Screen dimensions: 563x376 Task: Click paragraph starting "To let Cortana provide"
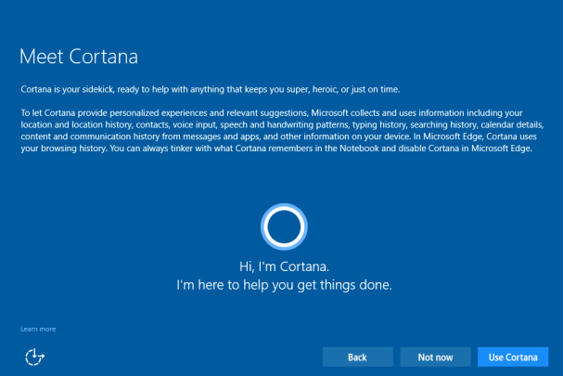click(x=282, y=131)
